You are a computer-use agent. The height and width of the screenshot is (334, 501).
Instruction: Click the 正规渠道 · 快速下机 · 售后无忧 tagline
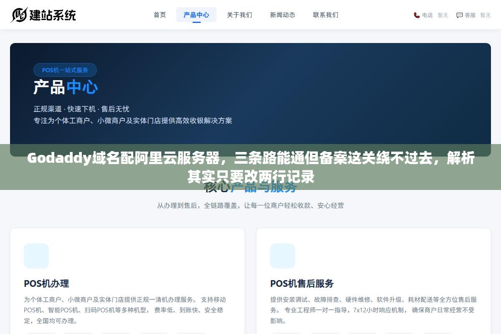pos(81,109)
